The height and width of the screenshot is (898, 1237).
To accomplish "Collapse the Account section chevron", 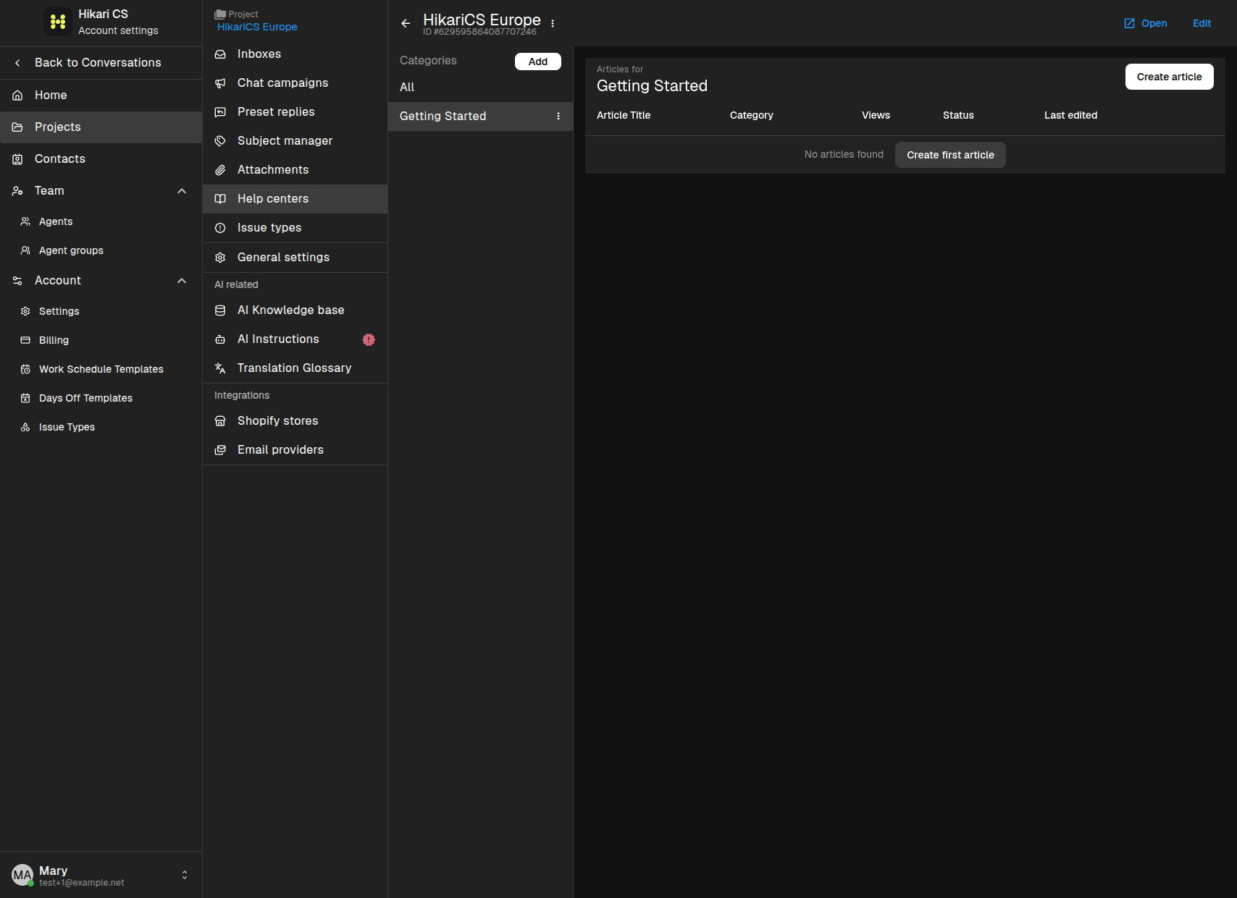I will click(182, 281).
